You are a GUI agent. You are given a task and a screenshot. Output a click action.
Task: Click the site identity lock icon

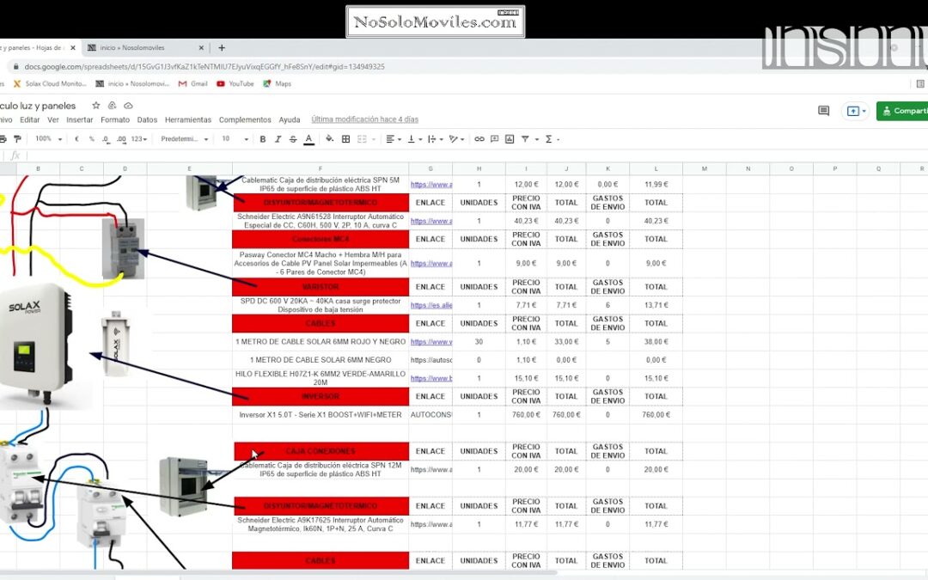(16, 67)
